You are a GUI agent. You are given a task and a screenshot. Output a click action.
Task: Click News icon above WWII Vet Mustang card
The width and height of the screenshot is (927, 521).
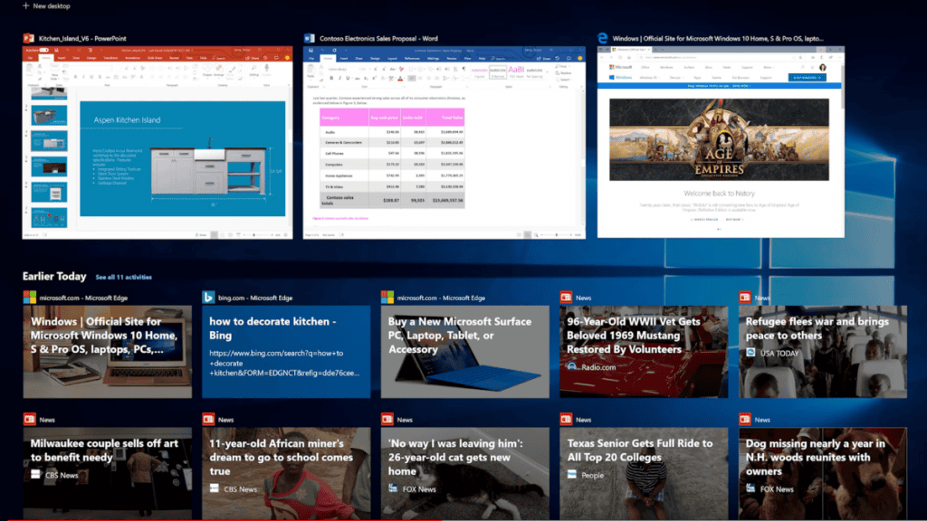click(x=566, y=297)
